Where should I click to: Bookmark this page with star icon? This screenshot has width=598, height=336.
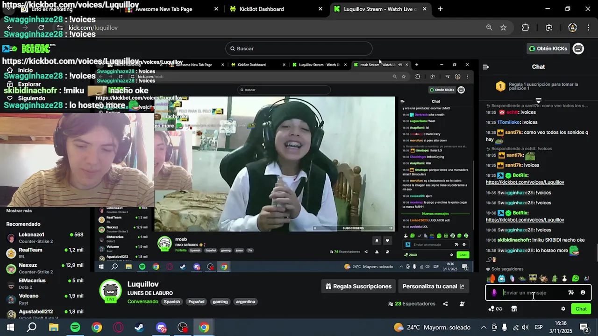click(x=503, y=28)
